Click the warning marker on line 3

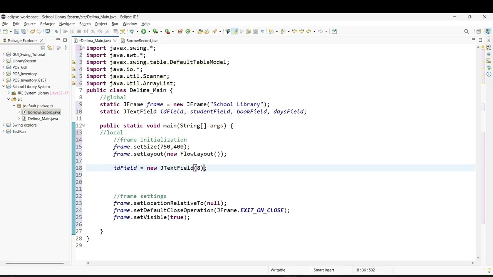pyautogui.click(x=74, y=62)
